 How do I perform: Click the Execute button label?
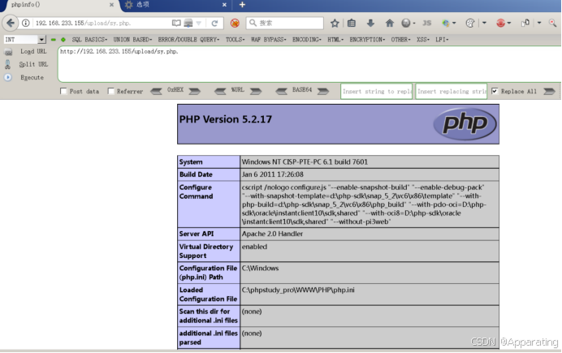click(x=32, y=77)
